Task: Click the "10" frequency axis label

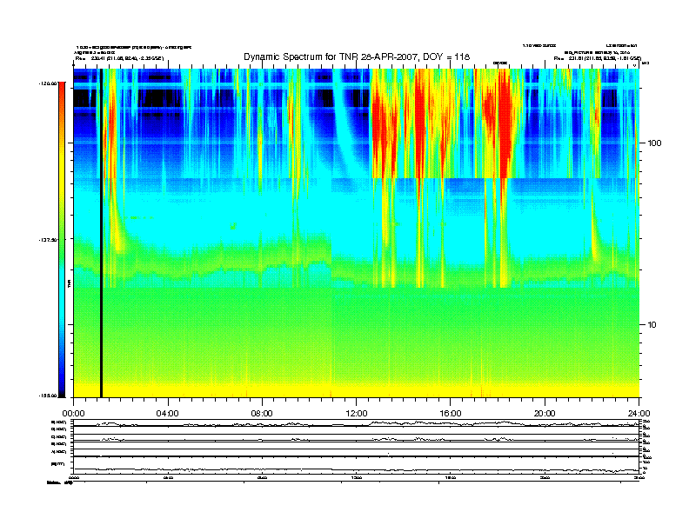Action: click(652, 325)
